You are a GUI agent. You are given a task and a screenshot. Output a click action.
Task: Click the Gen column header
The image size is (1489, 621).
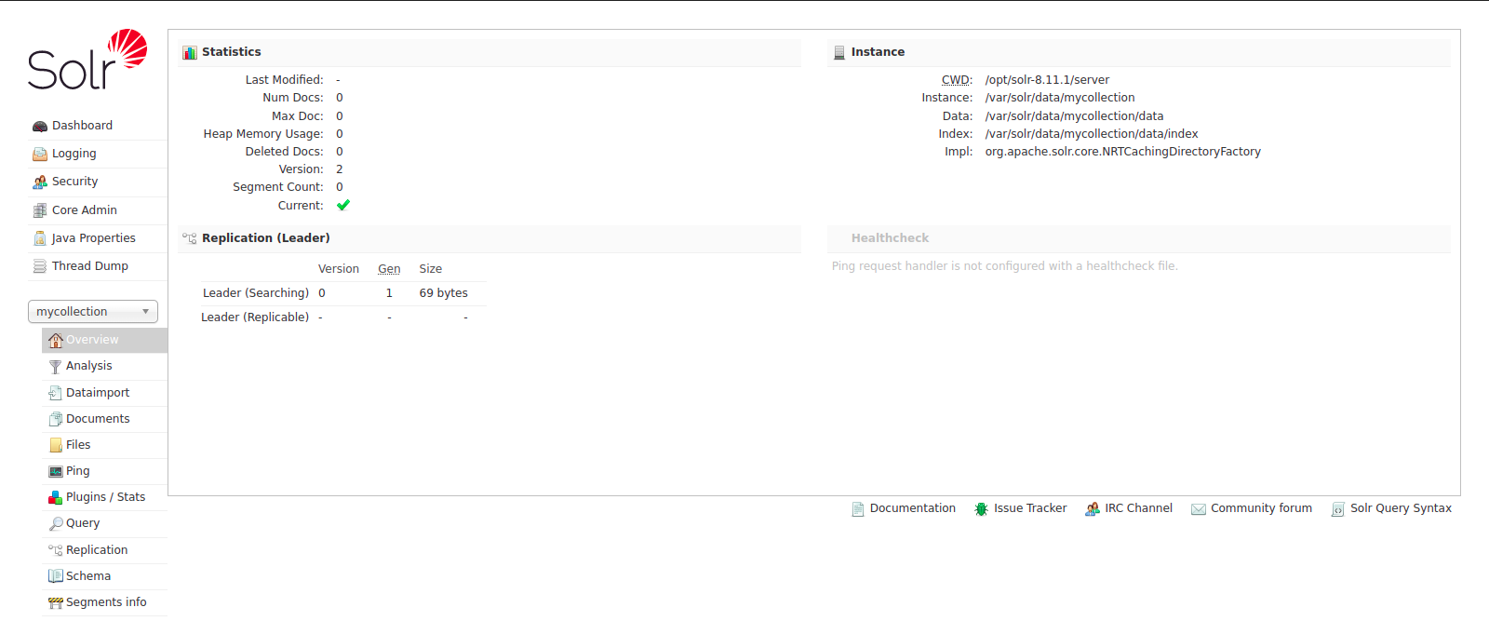pyautogui.click(x=389, y=269)
